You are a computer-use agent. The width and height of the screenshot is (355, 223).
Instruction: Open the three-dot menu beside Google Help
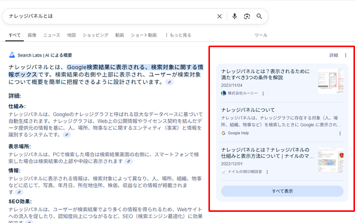(340, 133)
